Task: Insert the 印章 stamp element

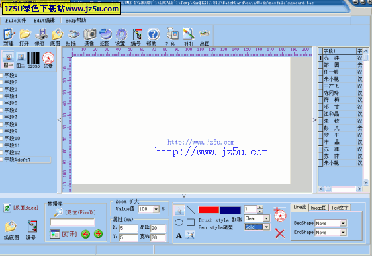Action: [48, 60]
